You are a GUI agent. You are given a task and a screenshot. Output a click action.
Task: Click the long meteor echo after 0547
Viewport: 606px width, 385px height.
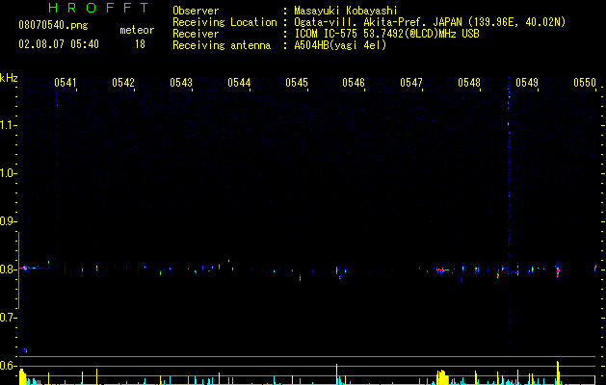pos(442,269)
